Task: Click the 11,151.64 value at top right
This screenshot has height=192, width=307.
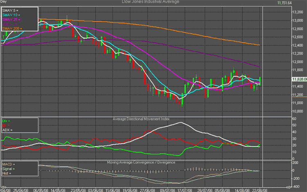Action: point(284,3)
